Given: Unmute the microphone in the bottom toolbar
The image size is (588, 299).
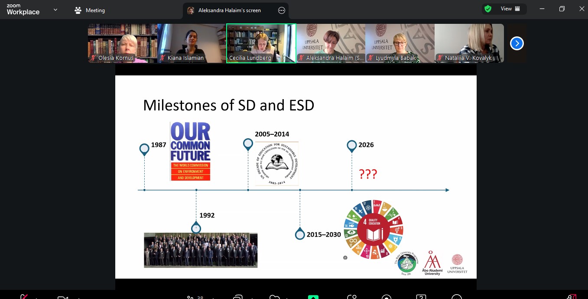Looking at the screenshot, I should tap(24, 297).
